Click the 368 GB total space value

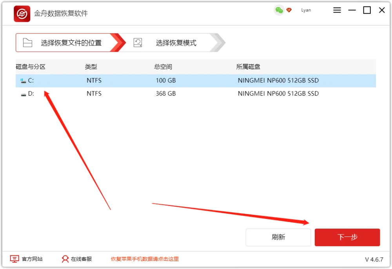point(166,93)
